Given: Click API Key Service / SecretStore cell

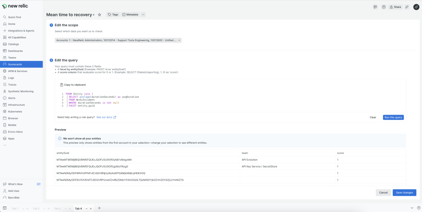Looking at the screenshot, I should (x=288, y=166).
